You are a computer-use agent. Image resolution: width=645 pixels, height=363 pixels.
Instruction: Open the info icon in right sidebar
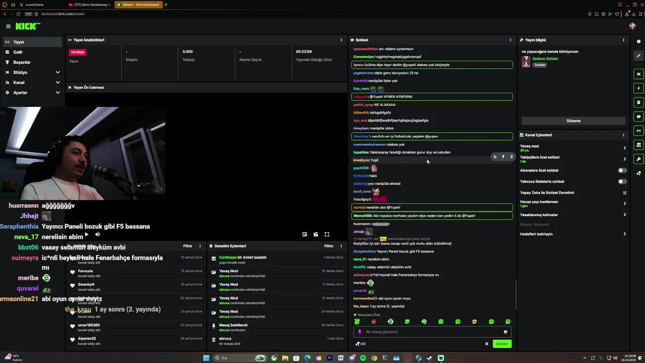pyautogui.click(x=638, y=41)
